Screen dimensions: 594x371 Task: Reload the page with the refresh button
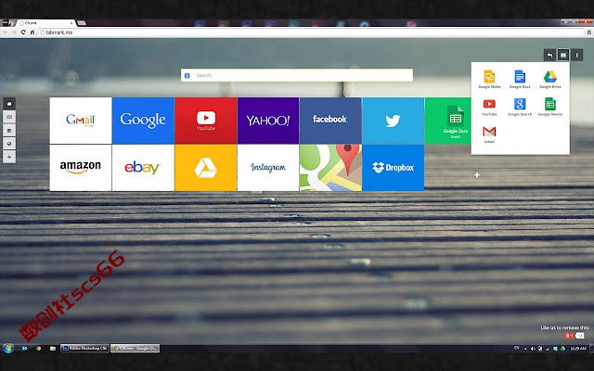pos(23,32)
